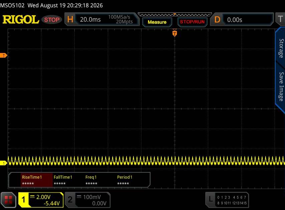
Task: Open the function navigation grid icon
Action: (8, 200)
